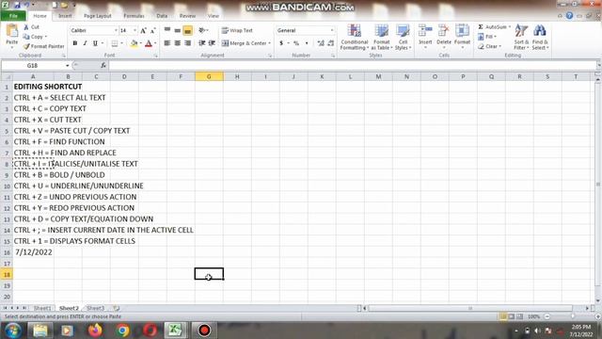Screen dimensions: 602x339
Task: Open Sort & Filter menu
Action: [x=521, y=37]
